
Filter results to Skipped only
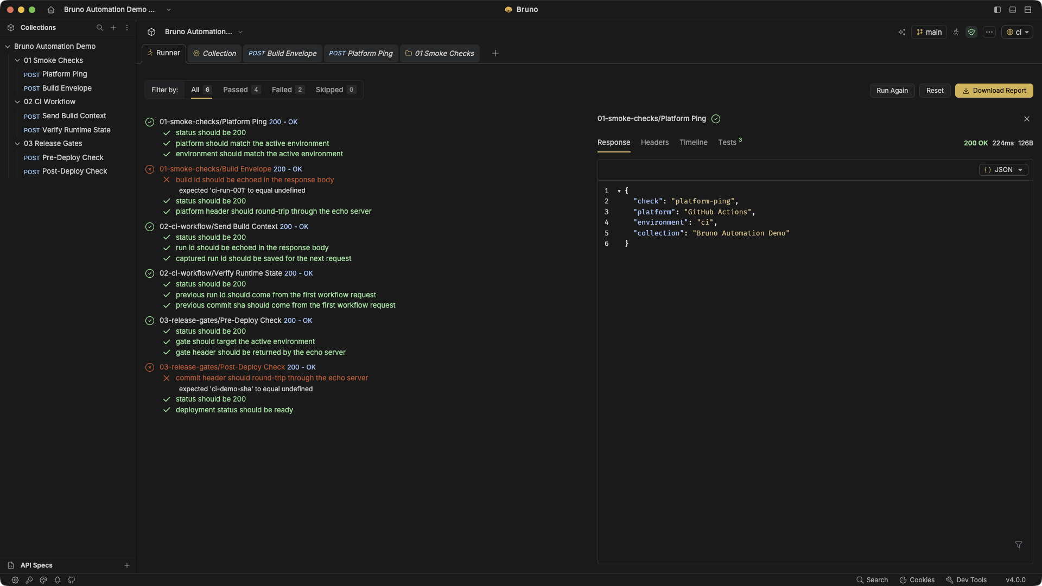(x=335, y=90)
